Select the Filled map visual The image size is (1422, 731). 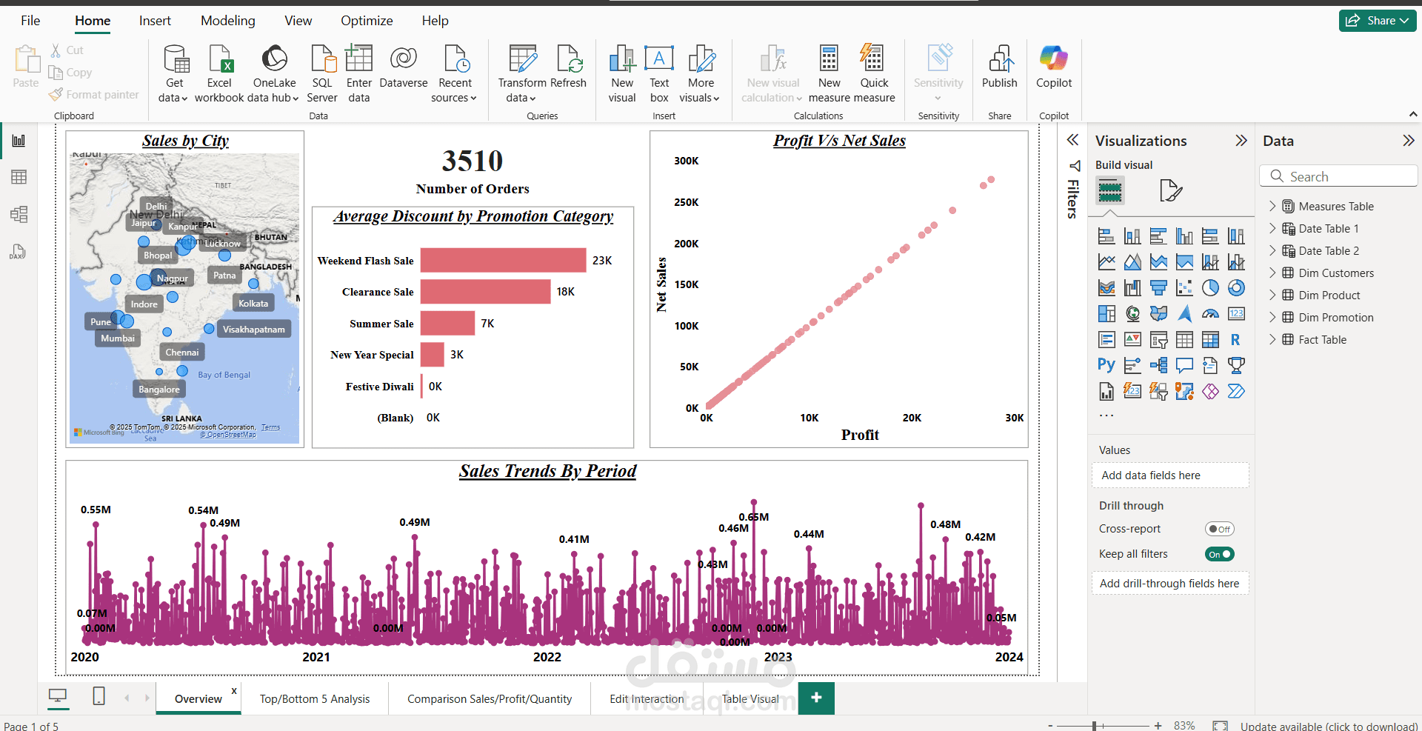(1158, 314)
